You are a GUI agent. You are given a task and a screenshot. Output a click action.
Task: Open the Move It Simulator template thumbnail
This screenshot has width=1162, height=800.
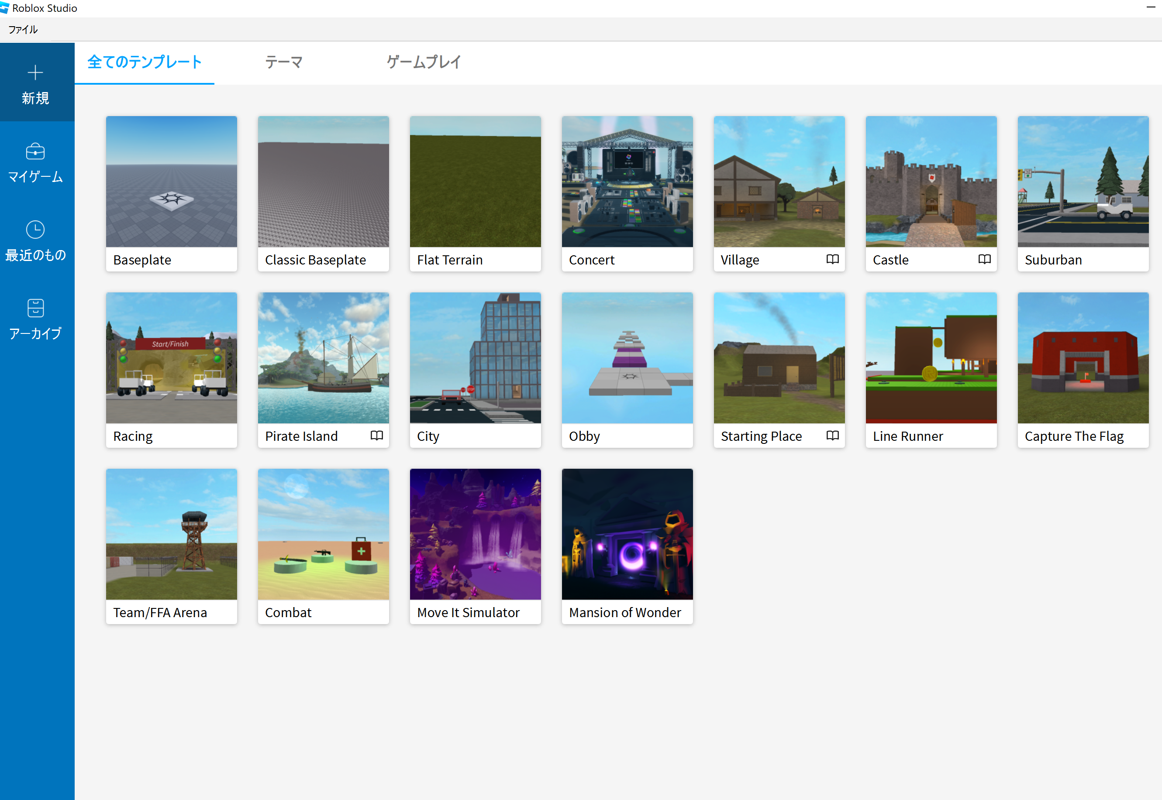pyautogui.click(x=476, y=534)
